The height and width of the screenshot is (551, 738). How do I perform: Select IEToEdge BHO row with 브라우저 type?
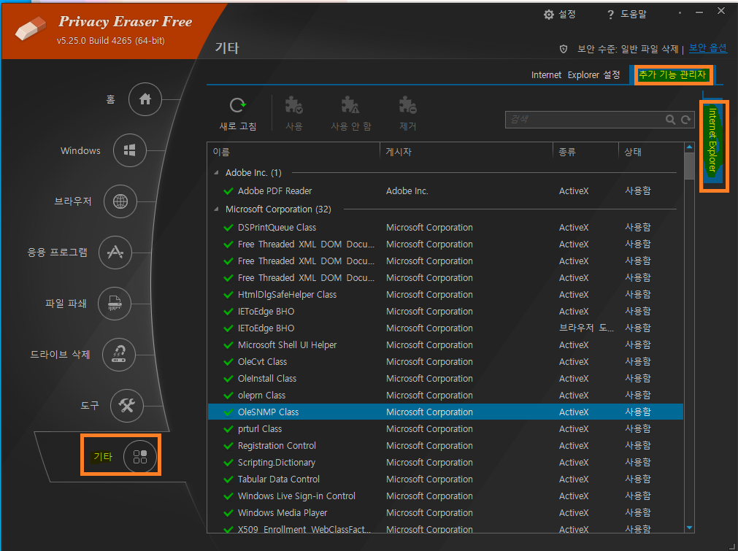(x=446, y=328)
